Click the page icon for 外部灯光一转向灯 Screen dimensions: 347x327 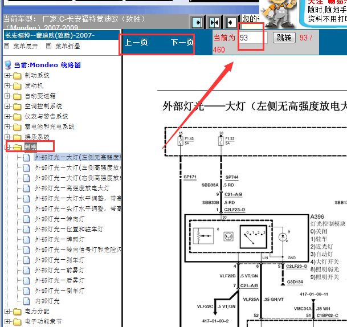(x=27, y=219)
